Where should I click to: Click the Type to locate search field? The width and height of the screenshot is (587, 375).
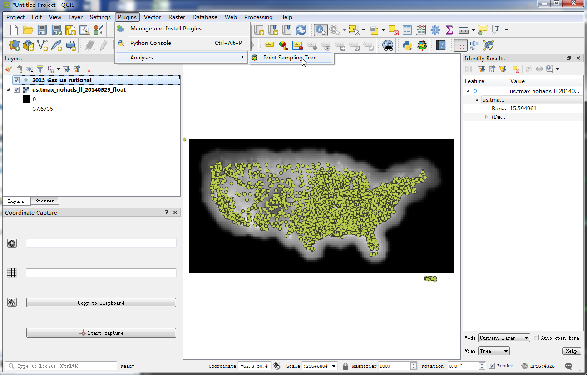pyautogui.click(x=61, y=366)
